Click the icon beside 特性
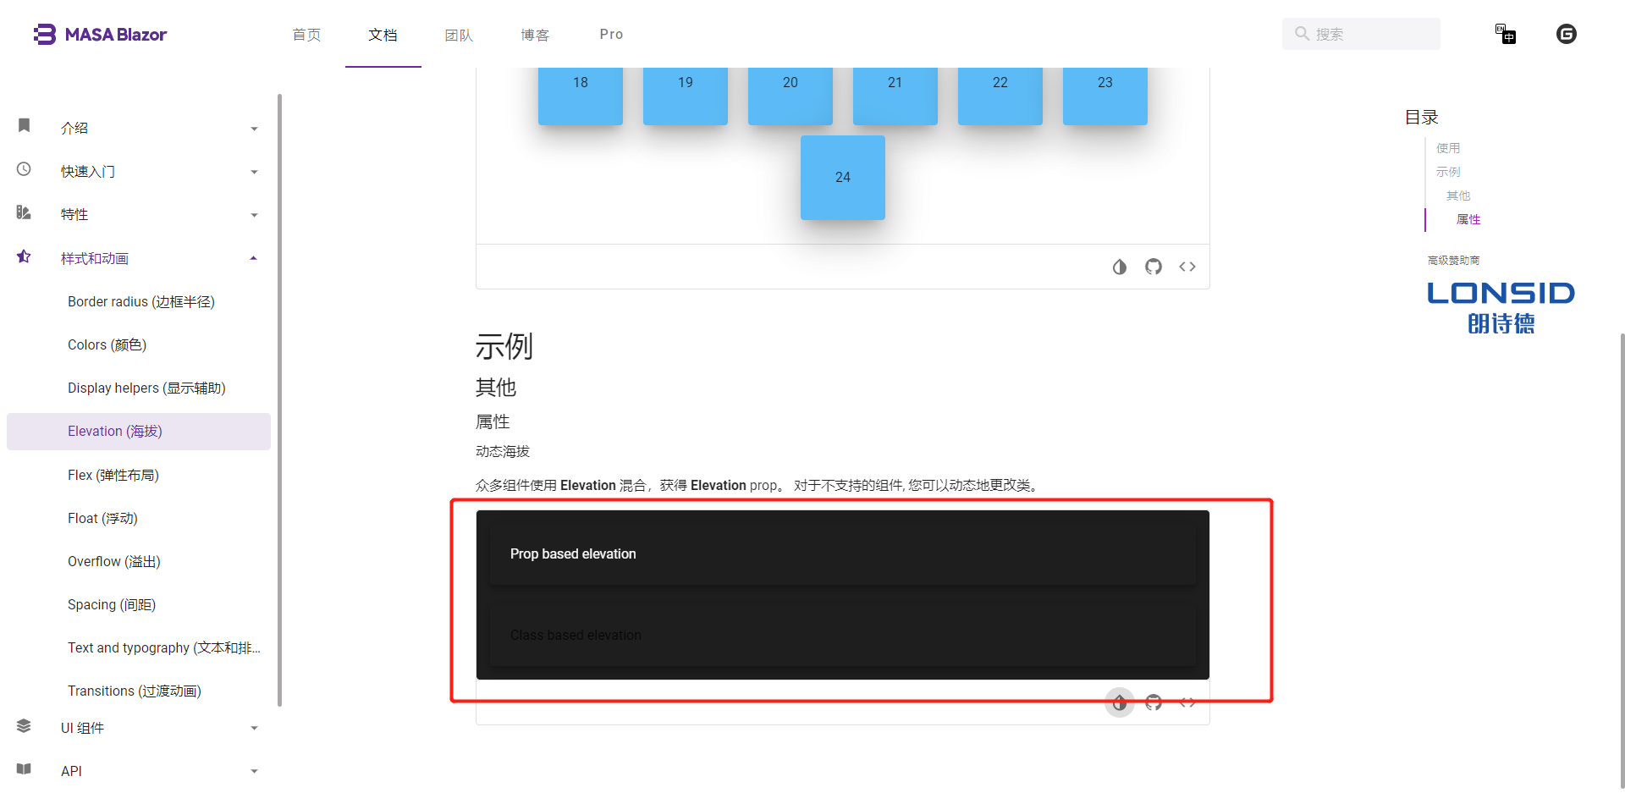The width and height of the screenshot is (1625, 793). [x=24, y=212]
